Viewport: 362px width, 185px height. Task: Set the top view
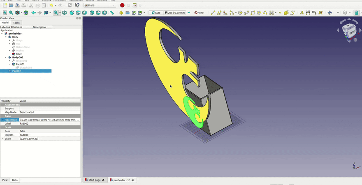[x=78, y=13]
